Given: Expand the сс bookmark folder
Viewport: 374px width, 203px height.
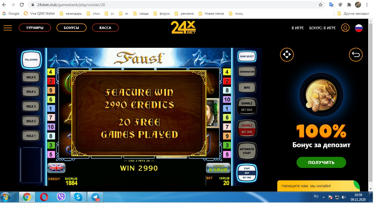Looking at the screenshot, I should [109, 14].
